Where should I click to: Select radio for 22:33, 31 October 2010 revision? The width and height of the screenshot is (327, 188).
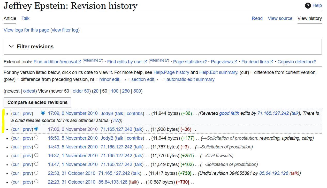36,173
